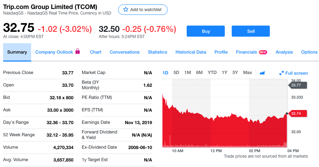The image size is (319, 167).
Task: Open the Analysis tab
Action: point(284,52)
